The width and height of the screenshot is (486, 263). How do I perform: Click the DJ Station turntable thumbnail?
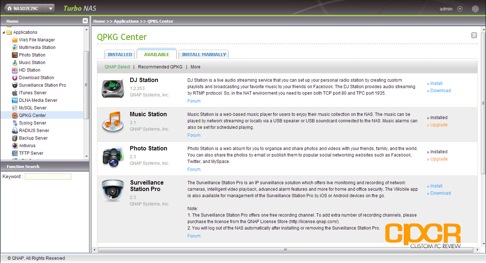pos(113,89)
